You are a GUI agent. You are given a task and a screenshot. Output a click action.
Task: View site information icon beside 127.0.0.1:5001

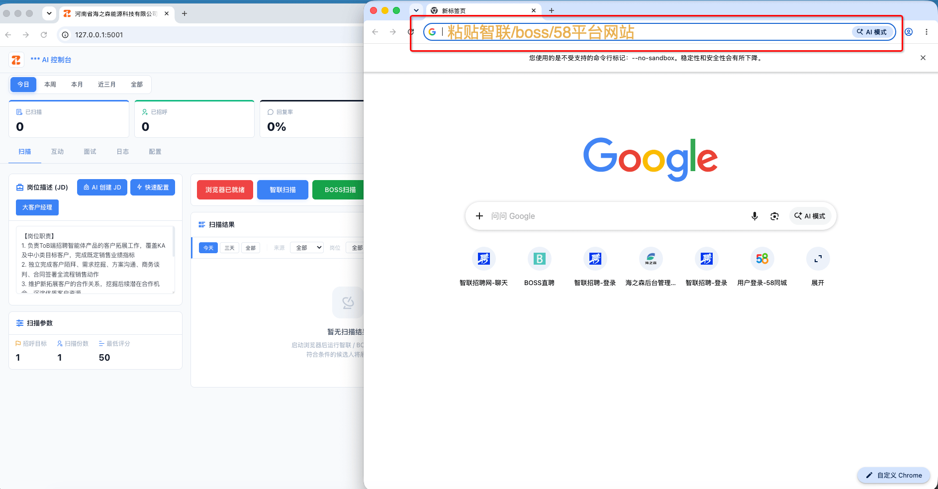point(65,35)
